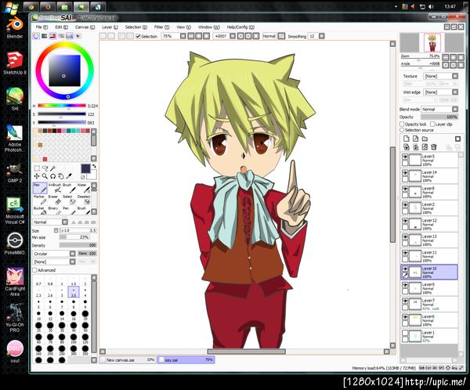
Task: Click the Min size slider
Action: click(74, 237)
